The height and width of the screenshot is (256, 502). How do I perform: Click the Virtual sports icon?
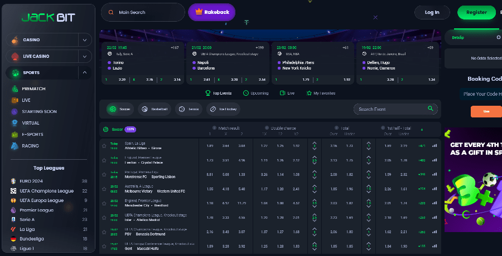pyautogui.click(x=15, y=123)
